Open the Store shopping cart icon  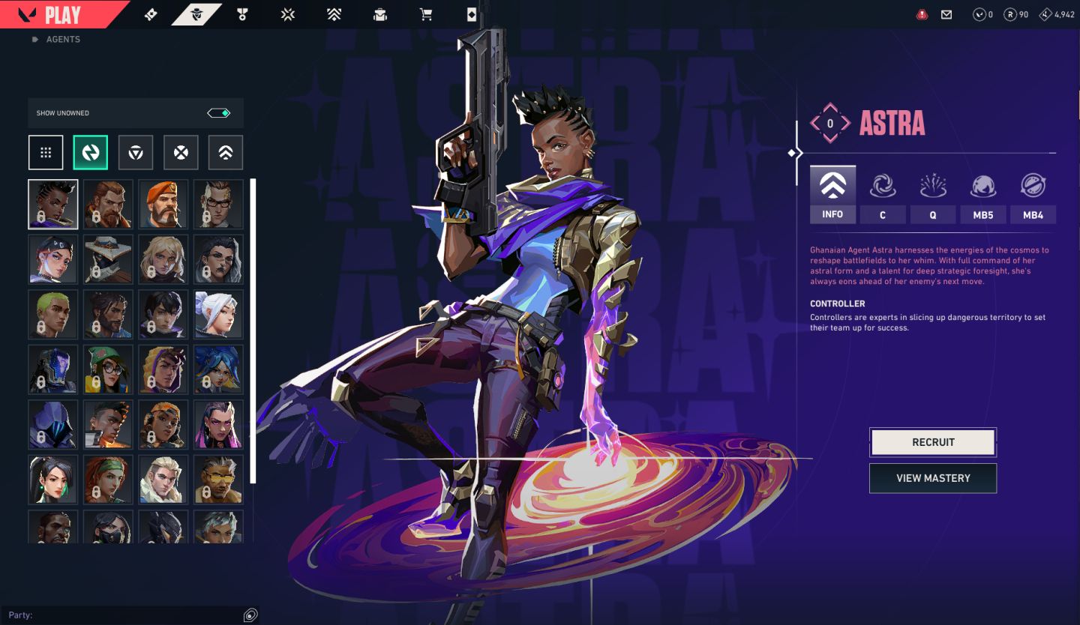(x=426, y=14)
